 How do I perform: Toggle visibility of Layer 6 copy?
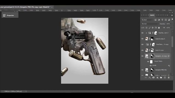(142, 50)
